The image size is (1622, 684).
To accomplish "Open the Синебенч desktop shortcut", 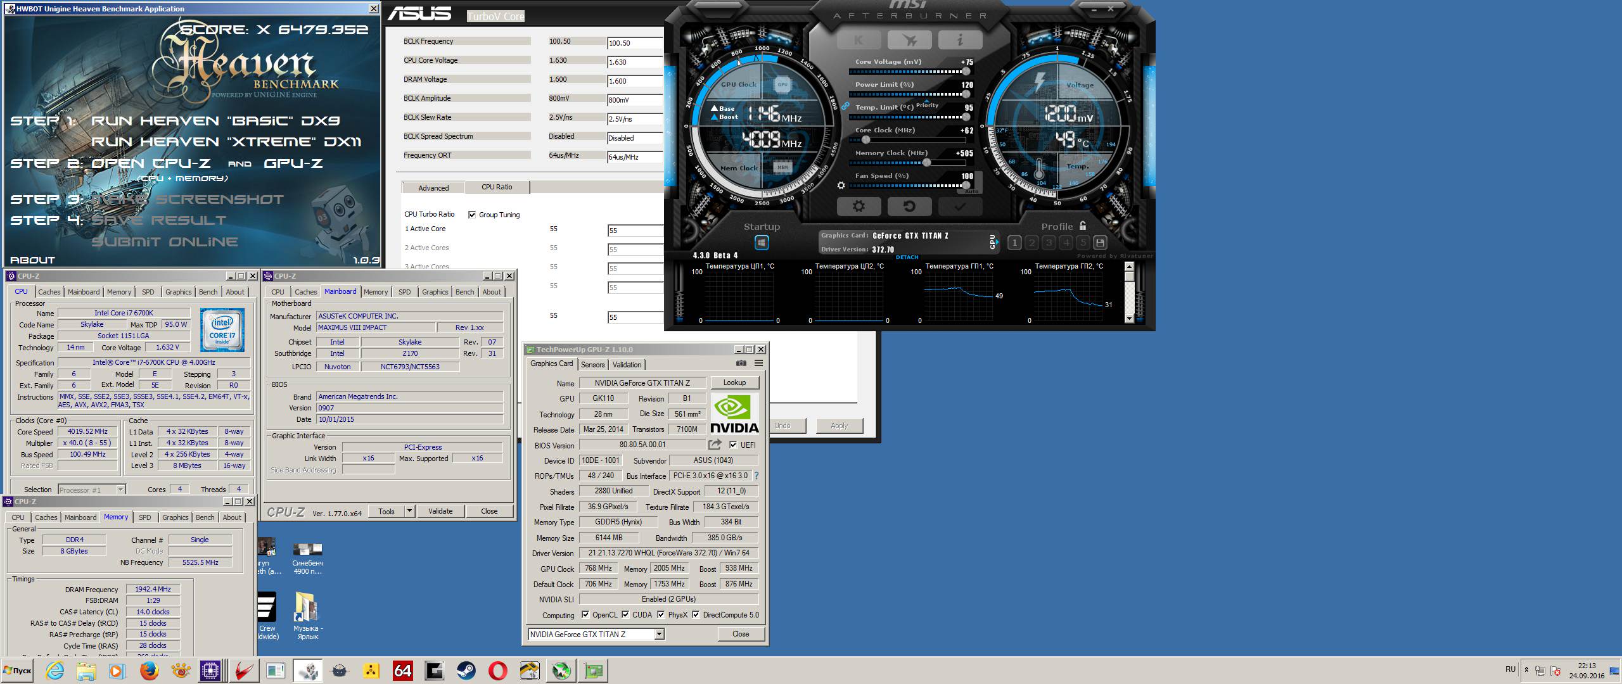I will [x=308, y=557].
